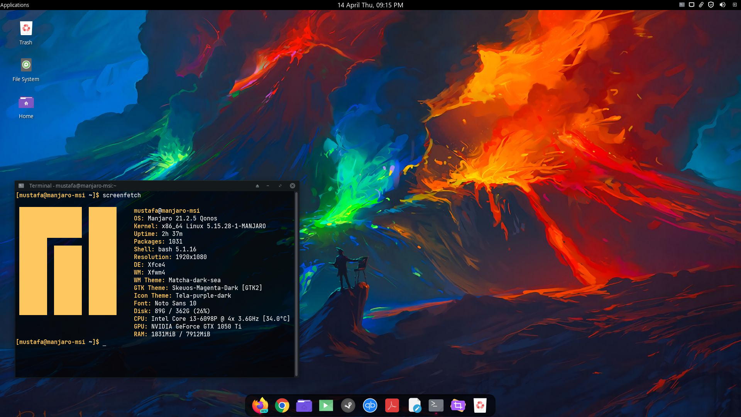Click the Terminal title bar text
The image size is (741, 417).
click(73, 186)
